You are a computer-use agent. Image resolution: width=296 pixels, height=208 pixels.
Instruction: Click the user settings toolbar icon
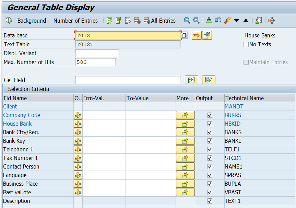[259, 20]
